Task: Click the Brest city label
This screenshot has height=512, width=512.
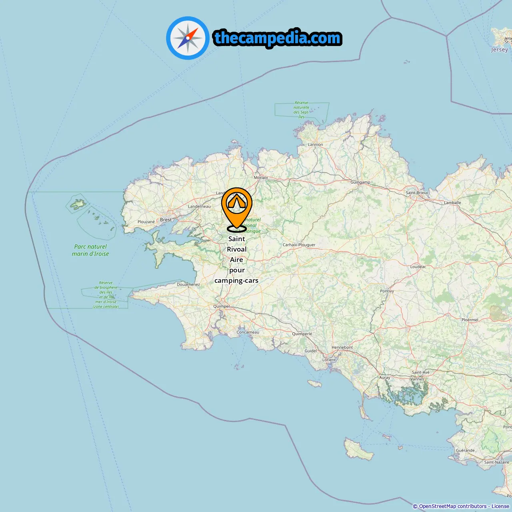Action: pyautogui.click(x=166, y=220)
